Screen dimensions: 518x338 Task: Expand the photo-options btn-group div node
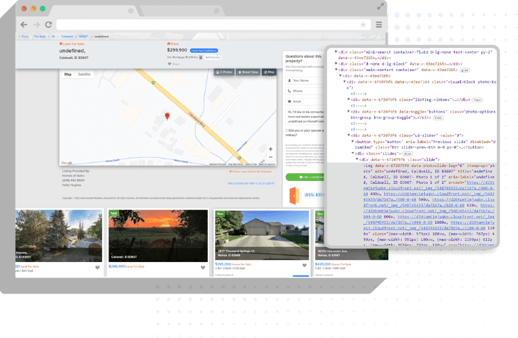349,111
